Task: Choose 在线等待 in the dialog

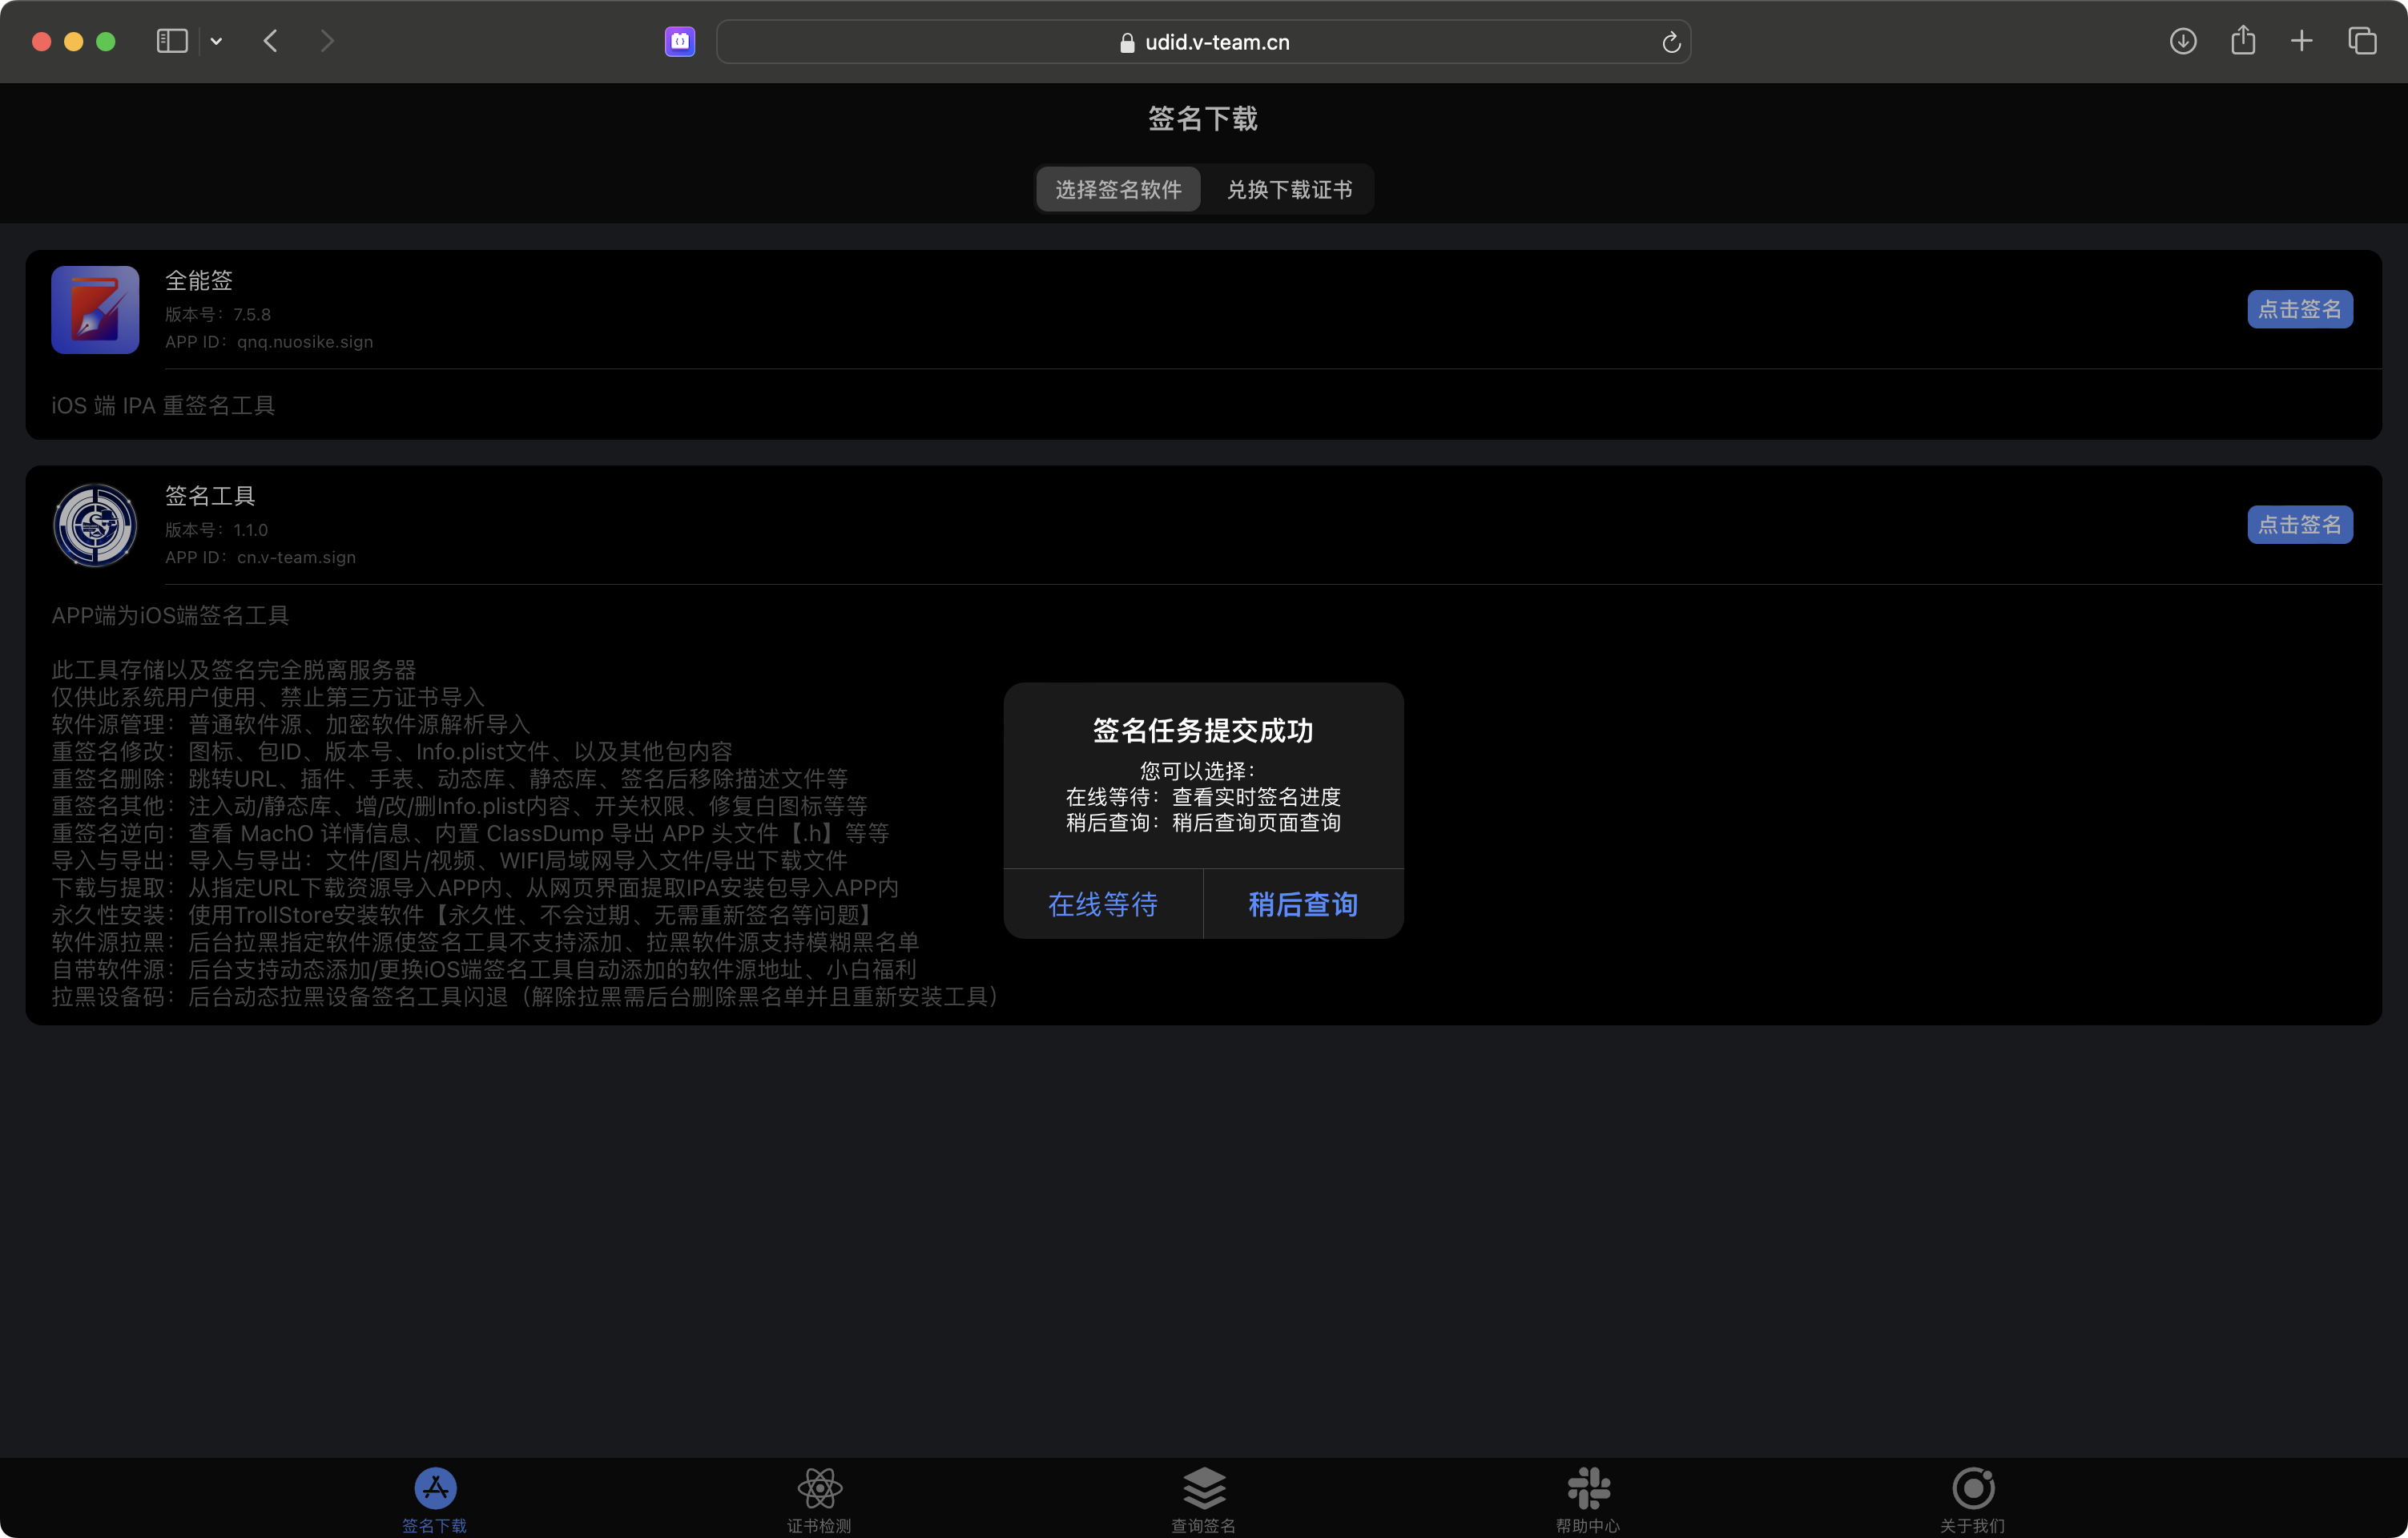Action: [x=1103, y=904]
